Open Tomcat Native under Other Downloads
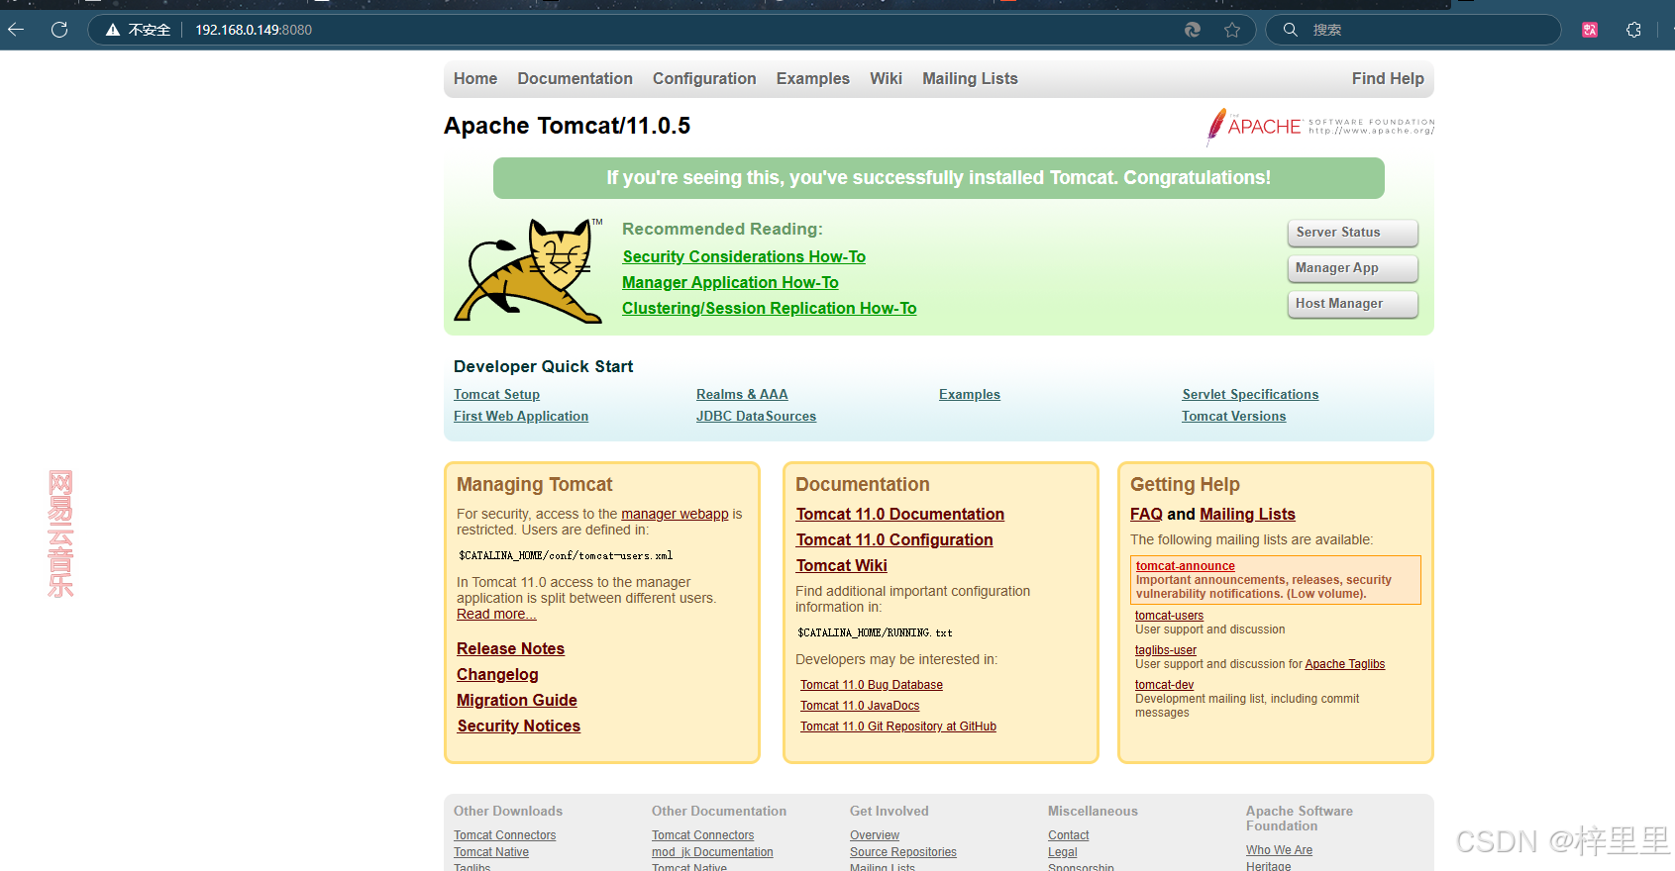Screen dimensions: 1675x871 pos(490,852)
